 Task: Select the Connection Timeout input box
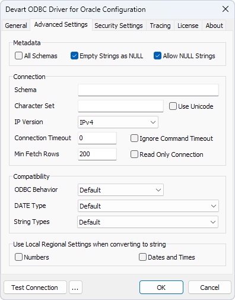pyautogui.click(x=97, y=138)
